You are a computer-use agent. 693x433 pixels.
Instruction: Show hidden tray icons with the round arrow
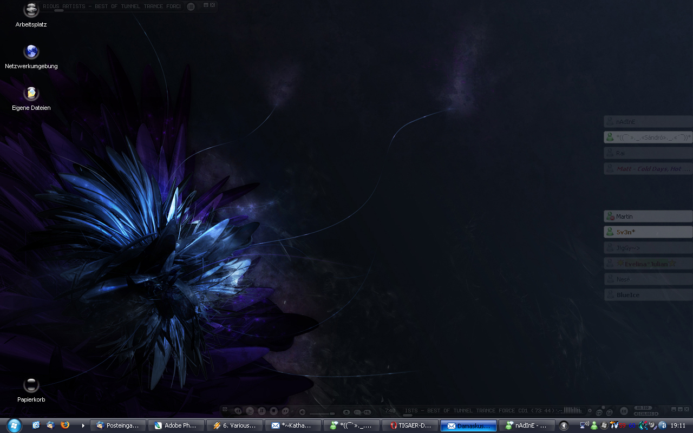click(564, 426)
